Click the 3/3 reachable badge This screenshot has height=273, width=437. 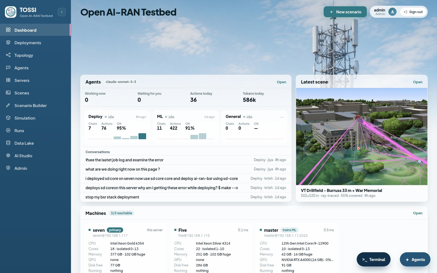(121, 213)
